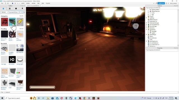Expand the StarterPlayer tree node

147,34
